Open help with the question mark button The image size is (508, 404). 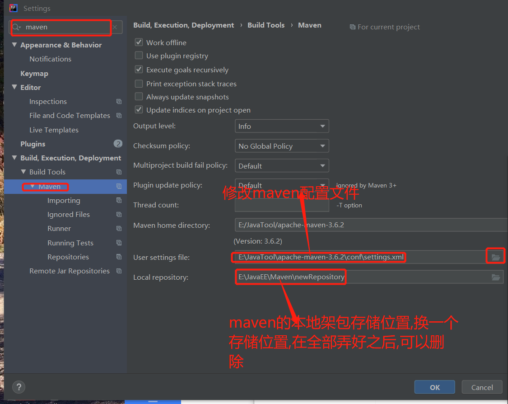click(x=19, y=387)
